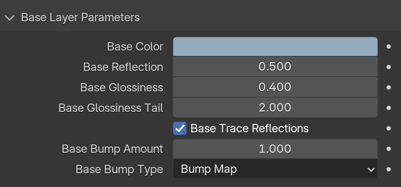Screen dimensions: 401x187
Task: Click the animate dot beside Base Reflection
Action: pos(389,67)
